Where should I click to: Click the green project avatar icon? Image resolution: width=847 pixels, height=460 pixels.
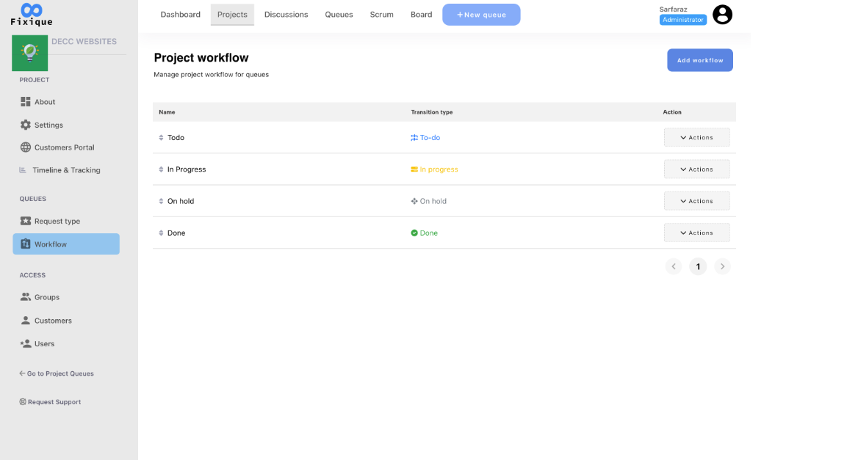(29, 53)
